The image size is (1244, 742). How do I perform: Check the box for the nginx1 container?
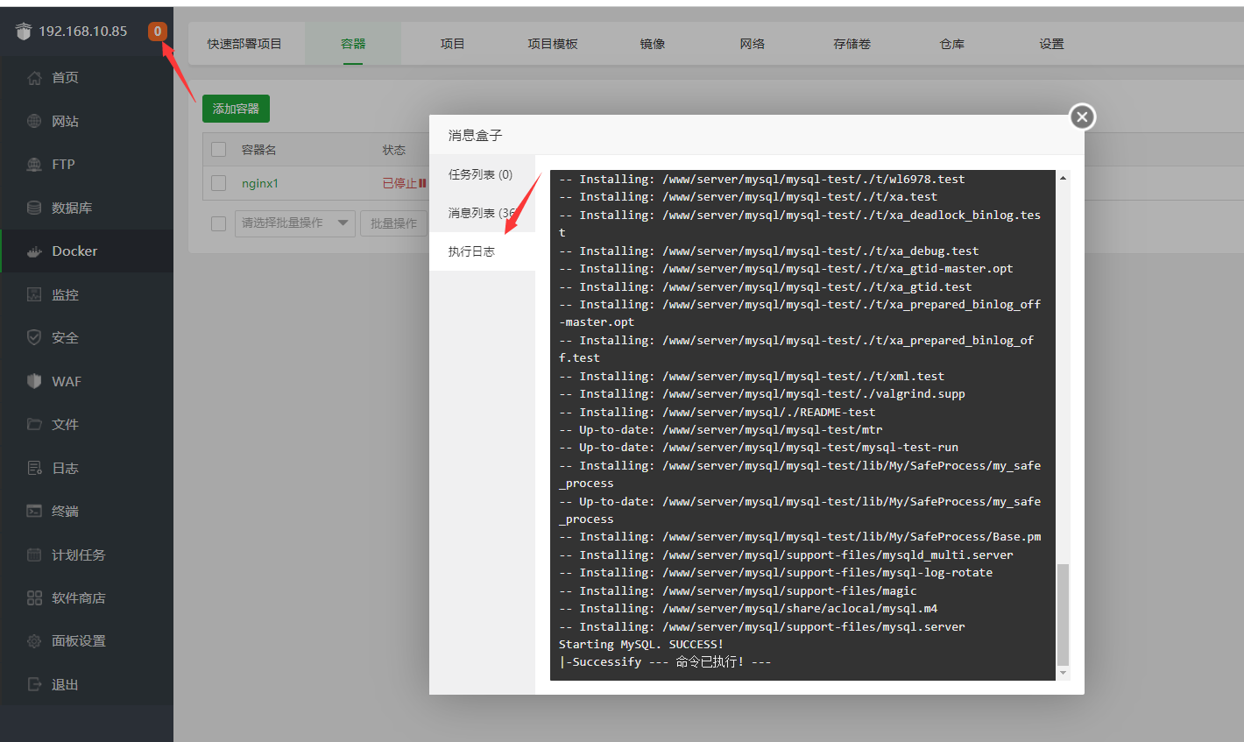[x=219, y=183]
